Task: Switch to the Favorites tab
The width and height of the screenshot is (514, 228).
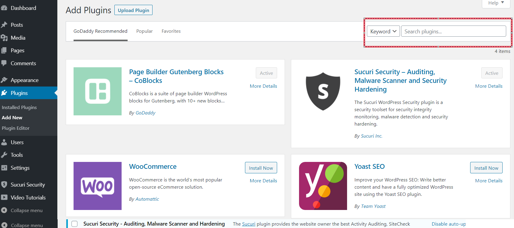Action: [x=171, y=31]
